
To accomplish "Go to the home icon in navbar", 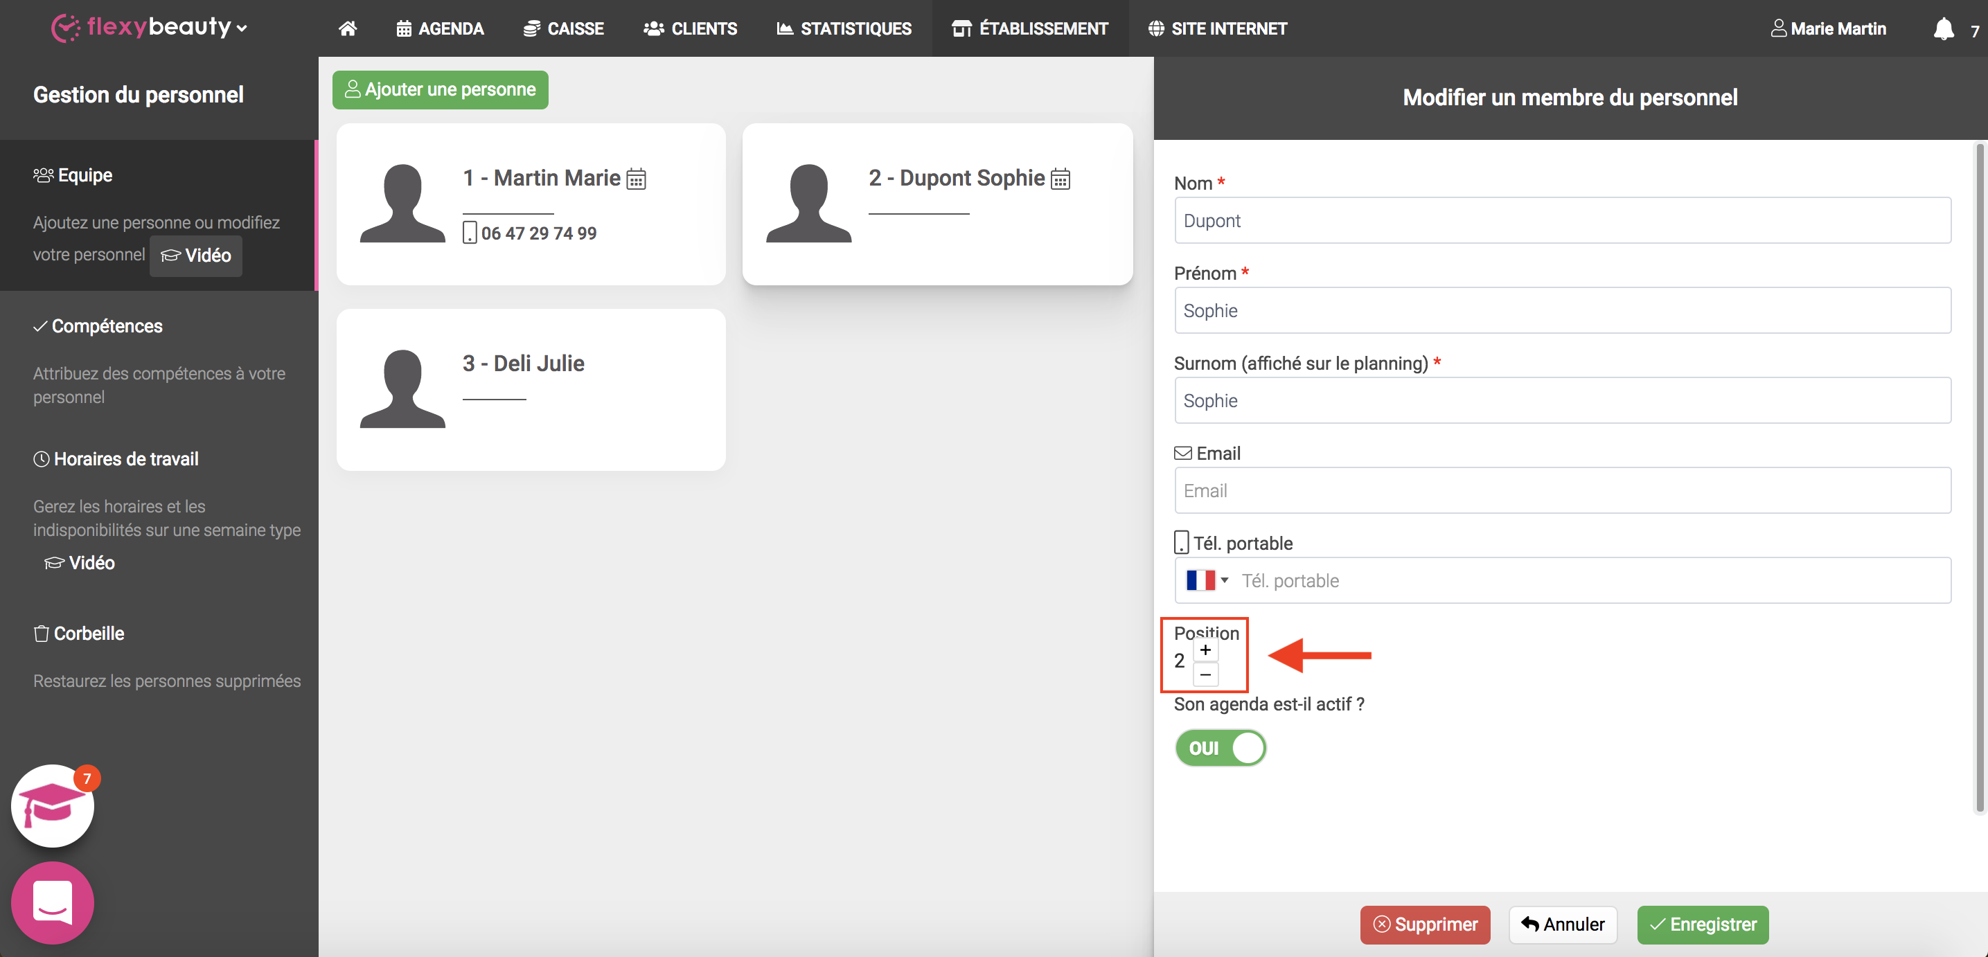I will click(x=347, y=28).
